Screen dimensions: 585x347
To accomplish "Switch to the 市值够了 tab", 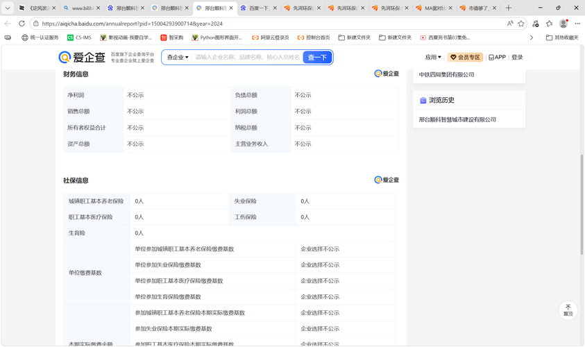I will 477,8.
